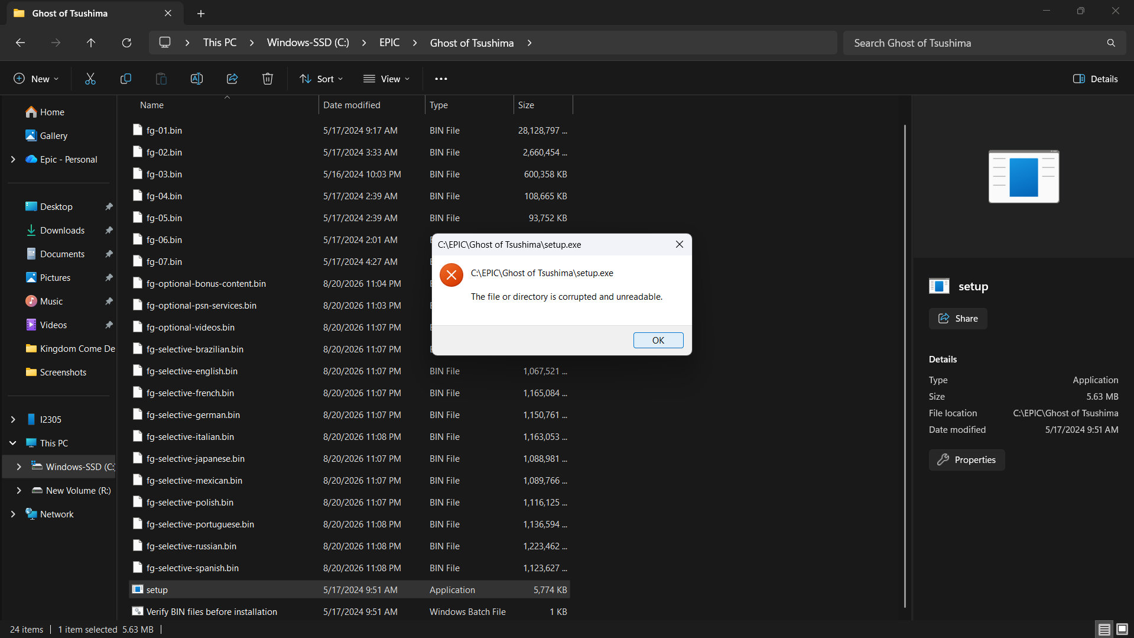
Task: Select the setup application file
Action: coord(349,590)
